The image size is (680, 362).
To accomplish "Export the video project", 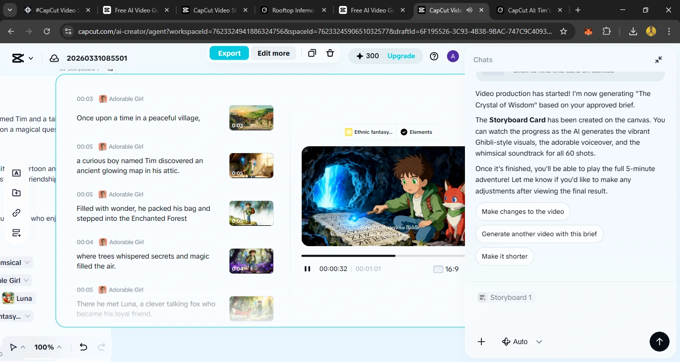I will point(229,53).
